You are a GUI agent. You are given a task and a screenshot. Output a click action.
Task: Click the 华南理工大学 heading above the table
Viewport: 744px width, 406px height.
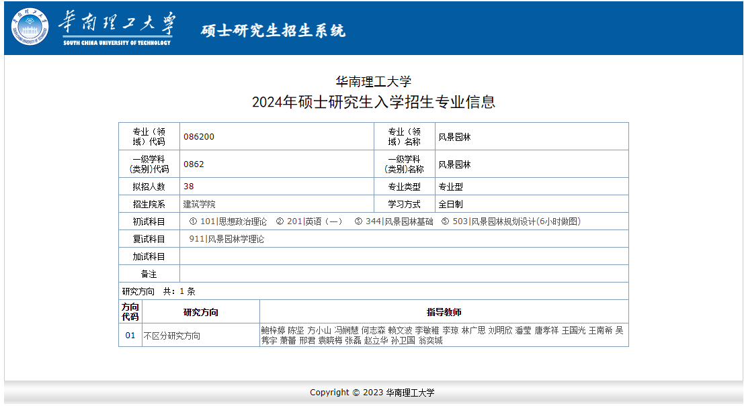point(374,81)
